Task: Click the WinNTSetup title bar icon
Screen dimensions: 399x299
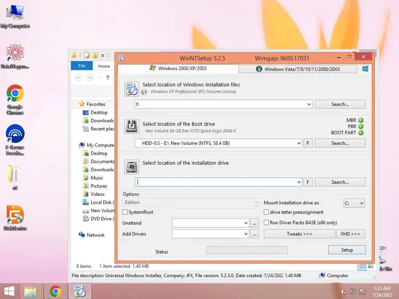Action: [122, 58]
